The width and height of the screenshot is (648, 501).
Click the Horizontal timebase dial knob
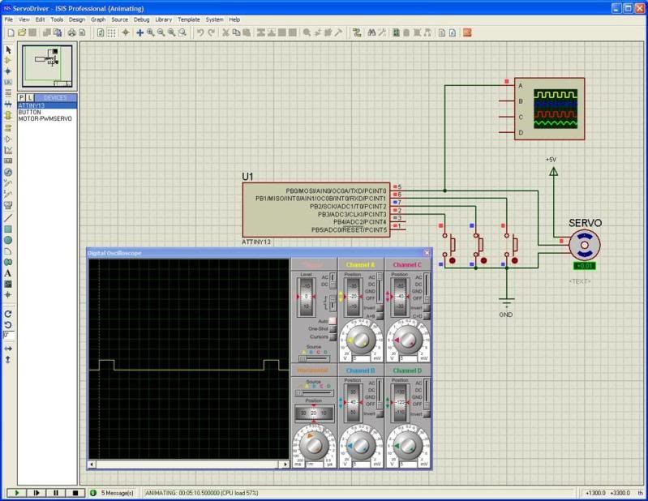coord(314,445)
